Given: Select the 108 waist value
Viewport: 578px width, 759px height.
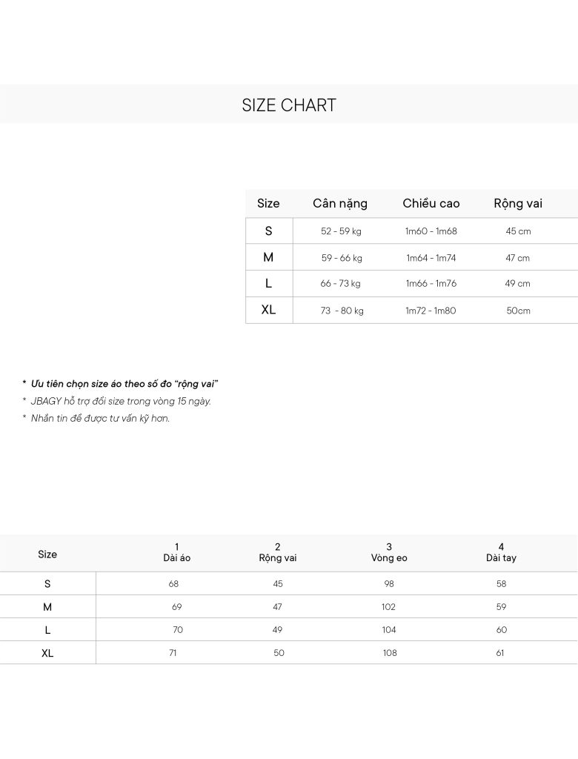Looking at the screenshot, I should click(390, 653).
